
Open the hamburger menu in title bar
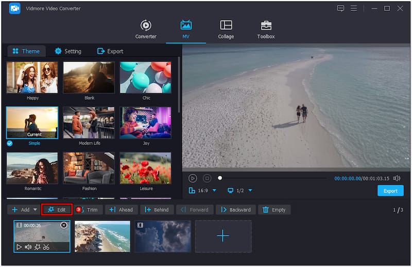[354, 8]
